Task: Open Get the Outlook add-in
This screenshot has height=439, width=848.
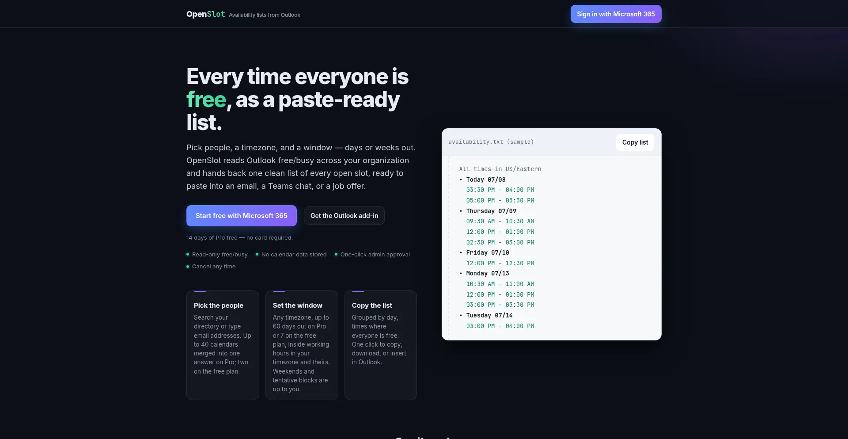Action: [344, 216]
